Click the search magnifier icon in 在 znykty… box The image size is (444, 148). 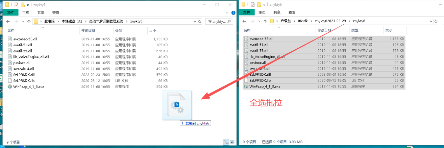[229, 21]
